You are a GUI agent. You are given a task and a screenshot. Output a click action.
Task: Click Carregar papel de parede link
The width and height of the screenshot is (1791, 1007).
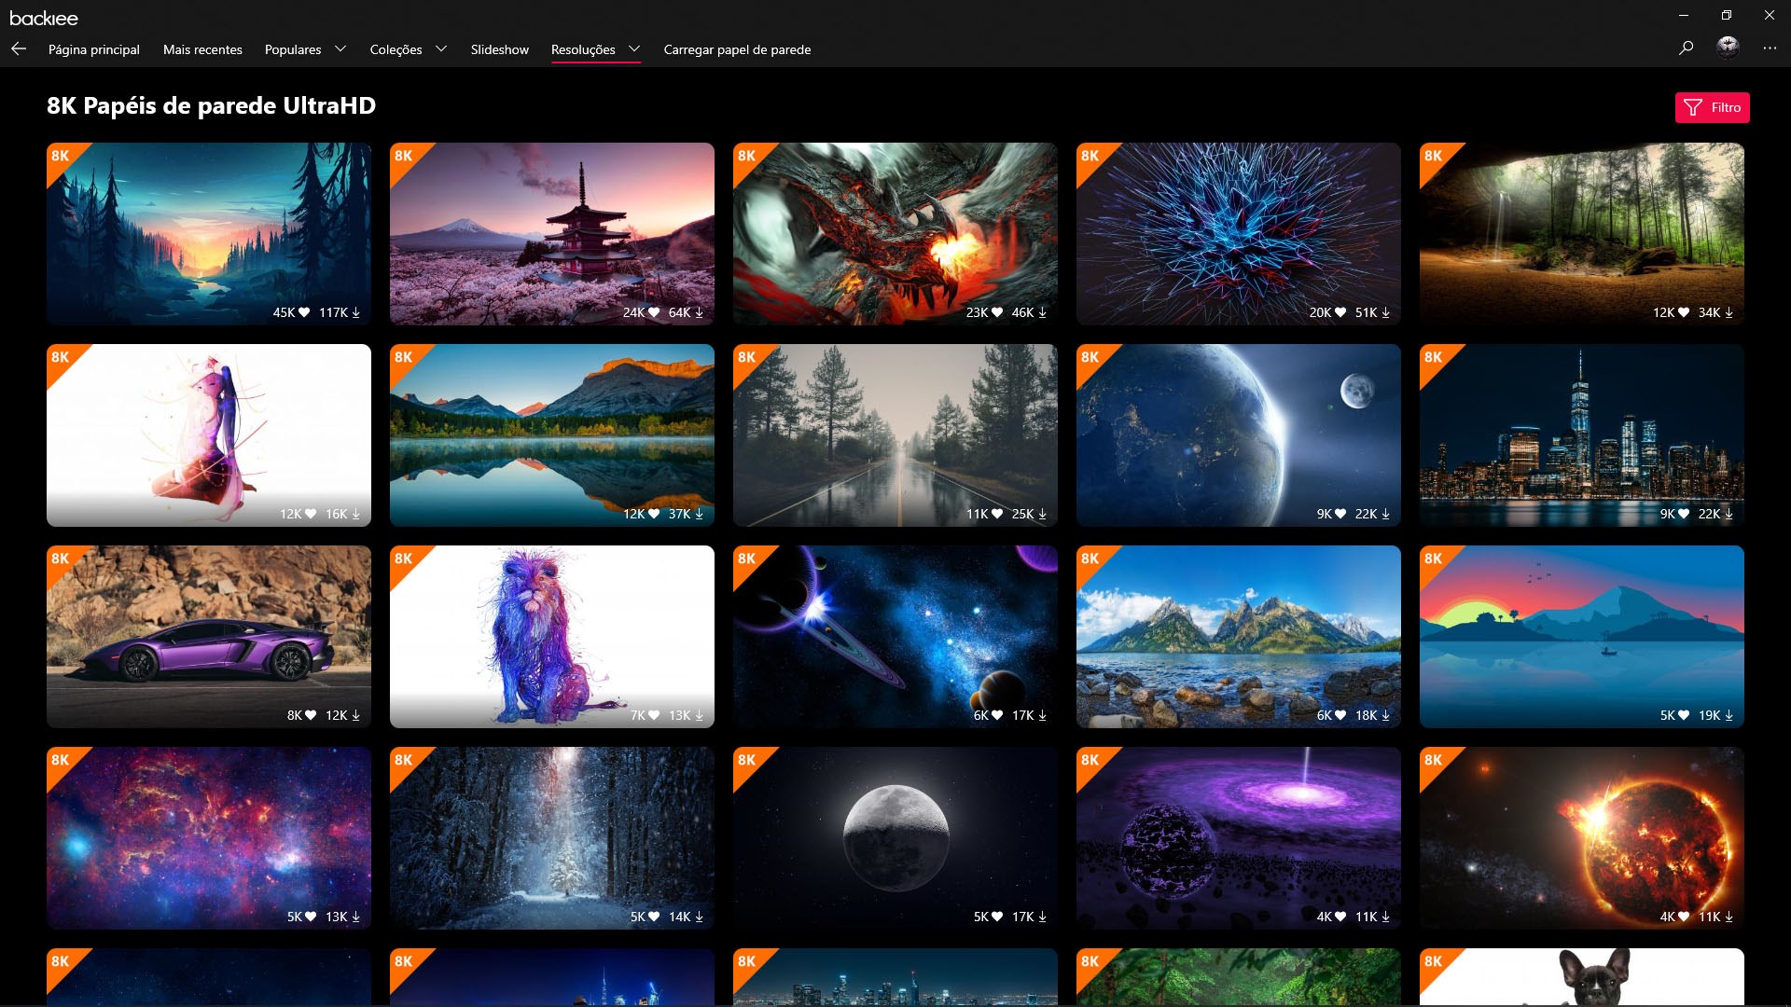737,49
